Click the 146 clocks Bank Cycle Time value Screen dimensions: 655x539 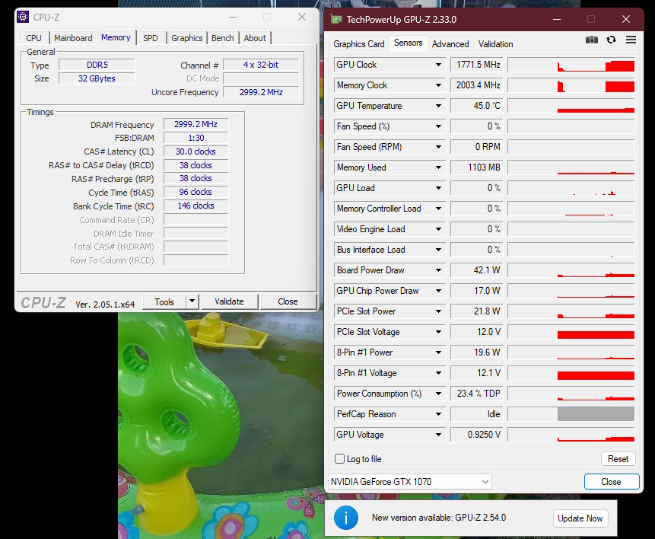[196, 206]
